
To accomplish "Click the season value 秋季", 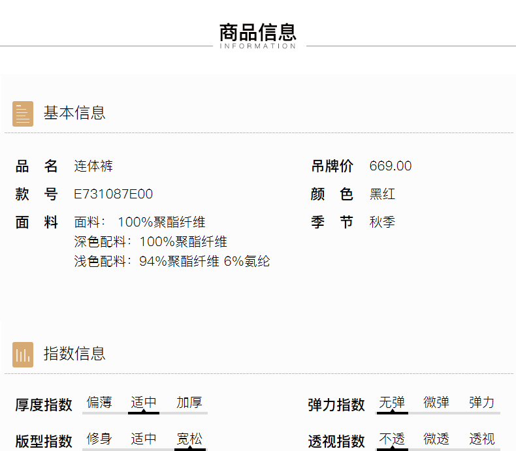I will [x=382, y=223].
